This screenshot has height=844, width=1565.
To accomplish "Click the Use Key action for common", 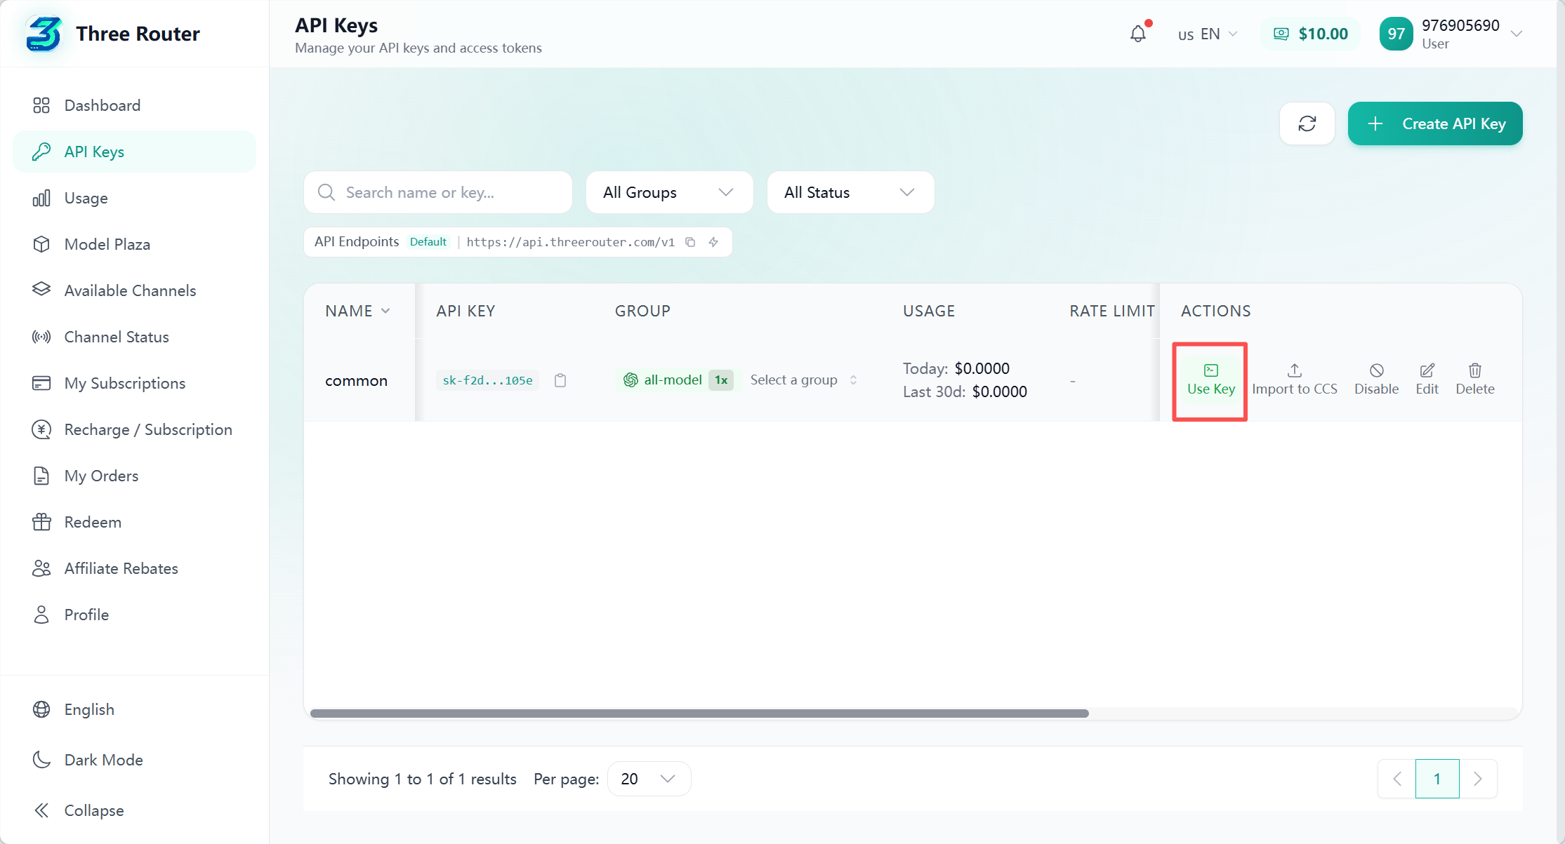I will coord(1210,380).
